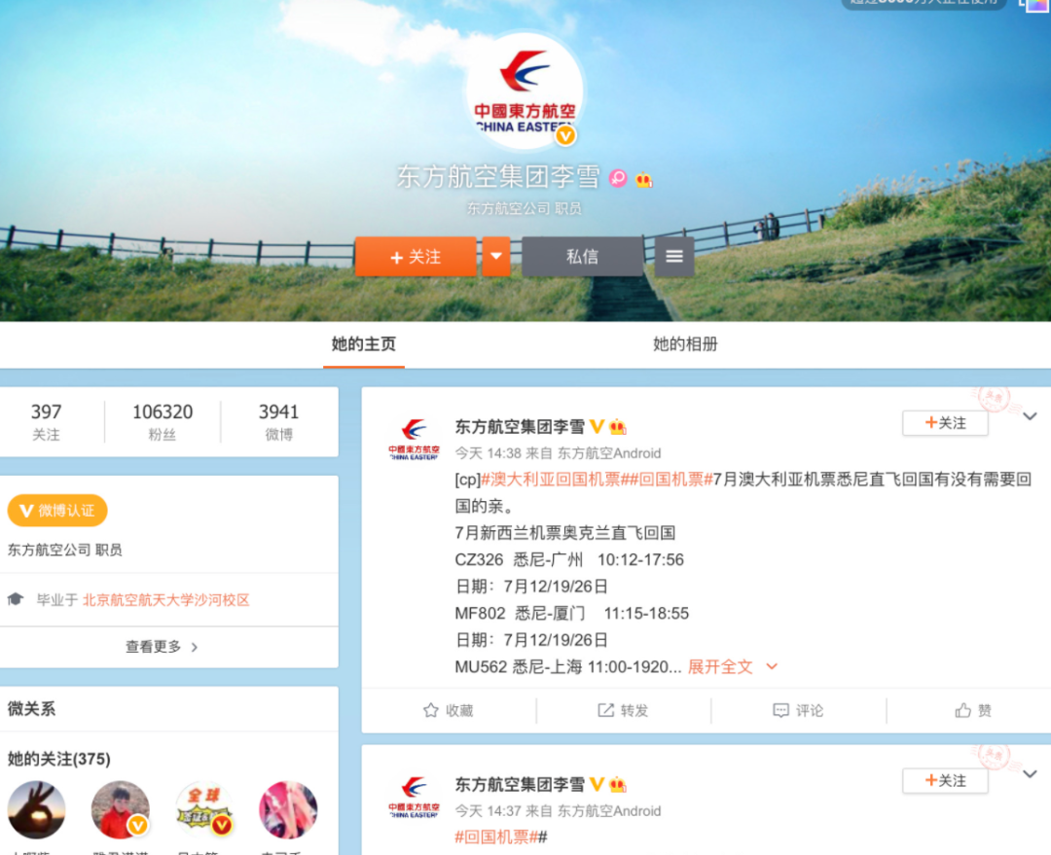The image size is (1051, 855).
Task: Click the 微博认证 verification badge
Action: pyautogui.click(x=57, y=511)
